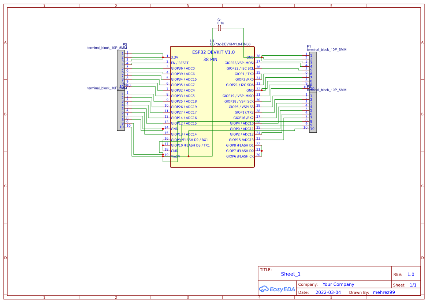Edit the Sheet_1 title text
The height and width of the screenshot is (303, 428).
coord(290,274)
